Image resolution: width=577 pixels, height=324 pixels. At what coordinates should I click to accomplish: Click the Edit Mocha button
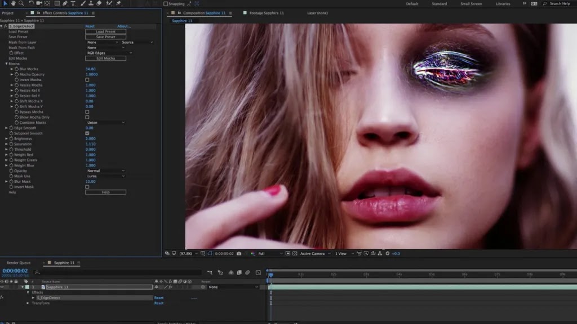click(105, 58)
